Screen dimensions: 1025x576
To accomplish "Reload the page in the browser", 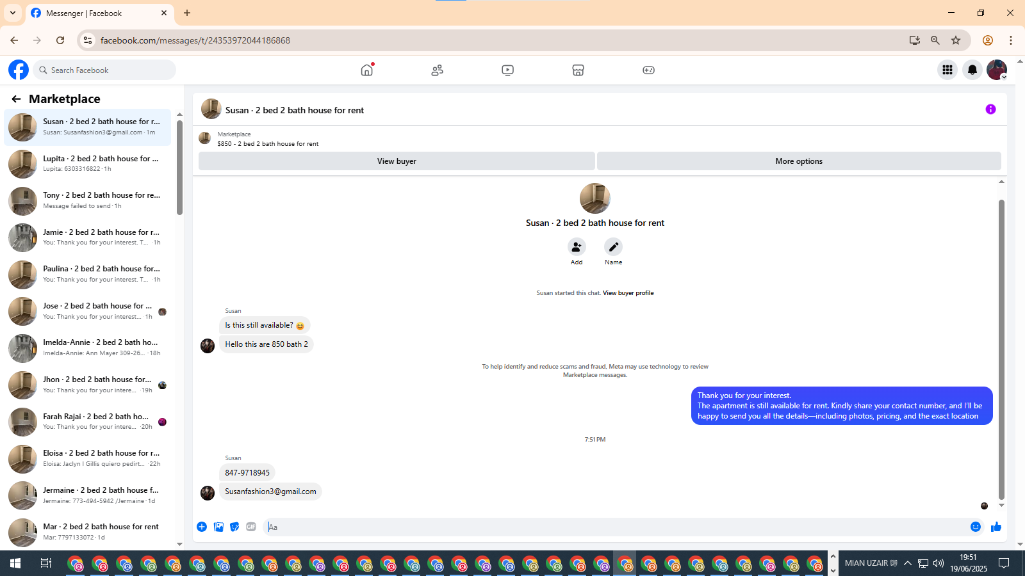I will tap(60, 40).
